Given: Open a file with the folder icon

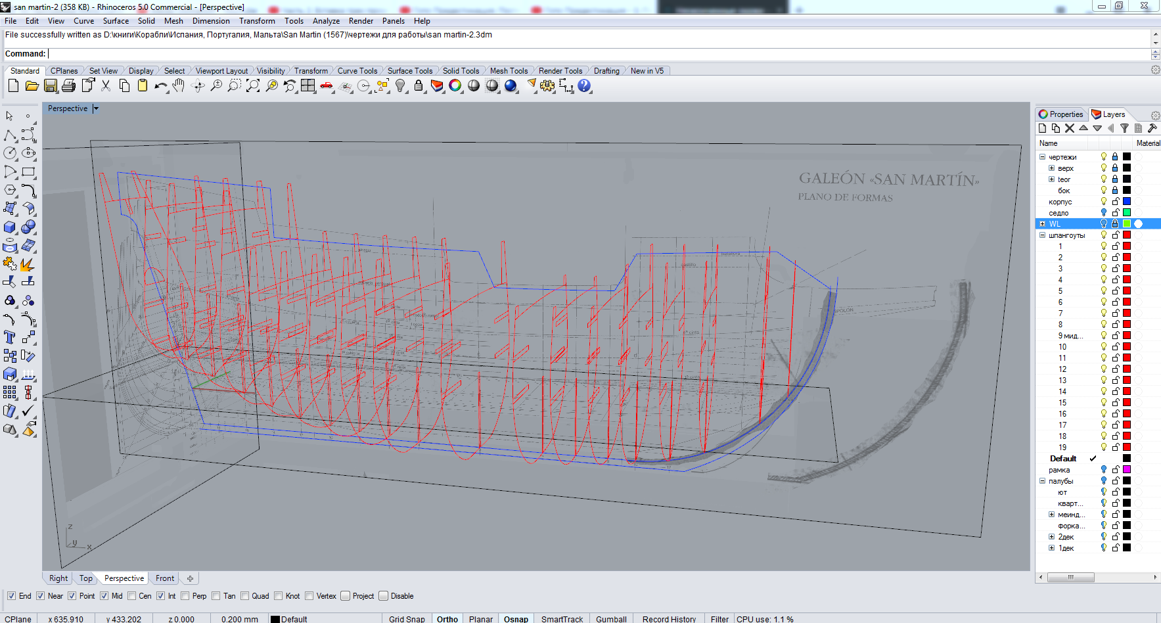Looking at the screenshot, I should tap(32, 86).
